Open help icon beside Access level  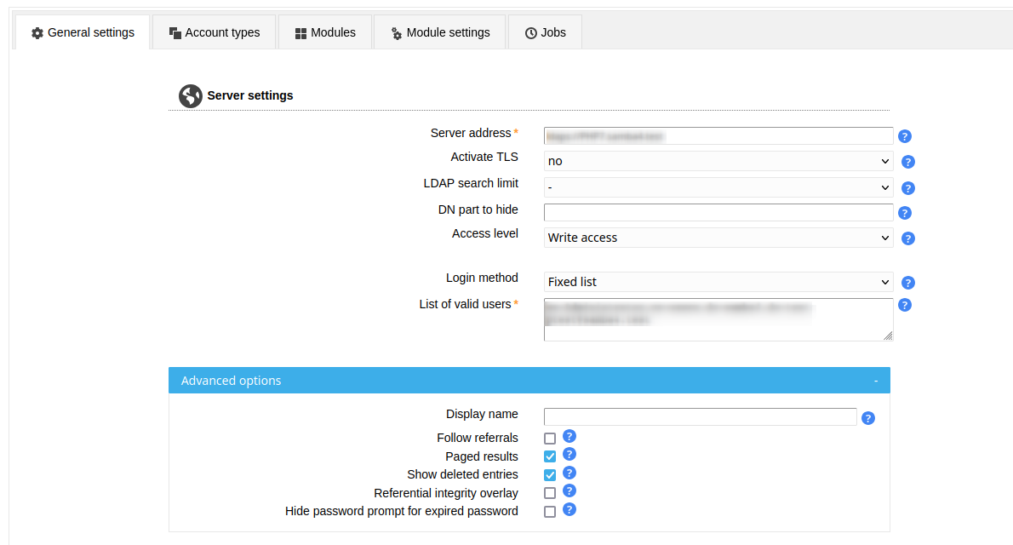point(908,238)
